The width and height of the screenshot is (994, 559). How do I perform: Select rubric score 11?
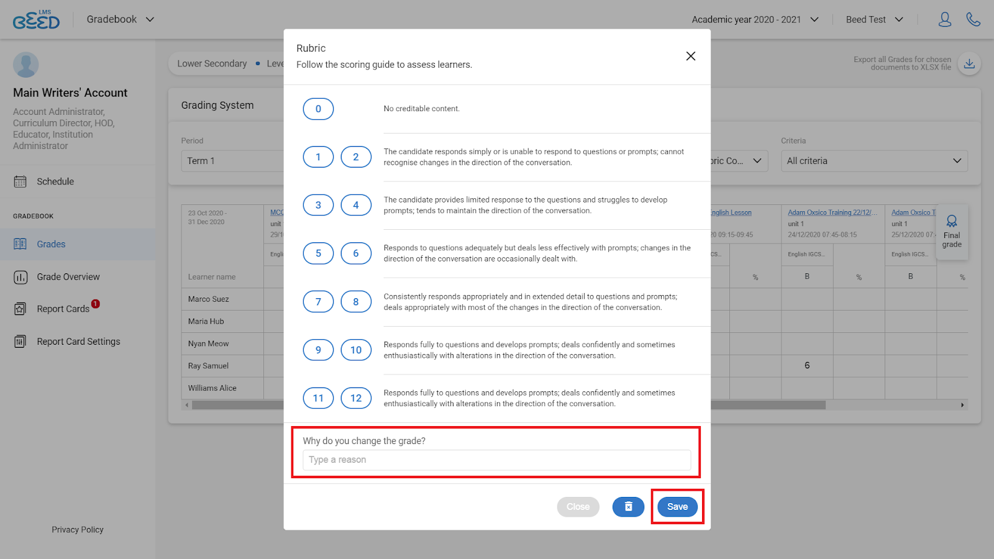tap(318, 398)
